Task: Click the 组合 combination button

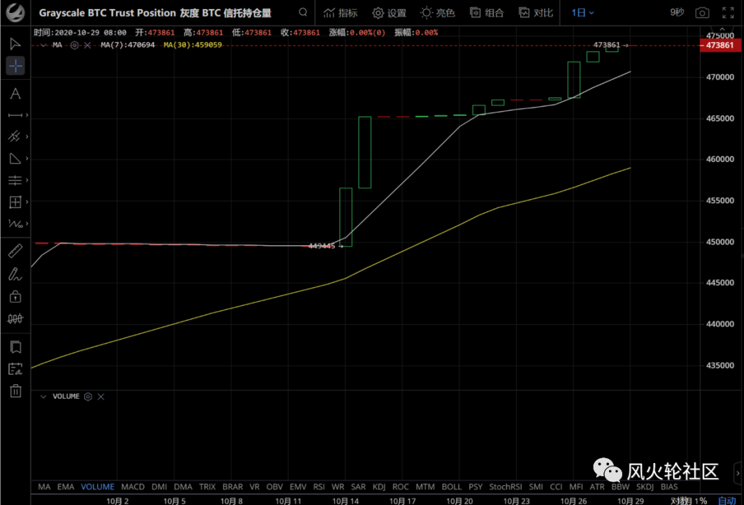Action: pos(487,13)
